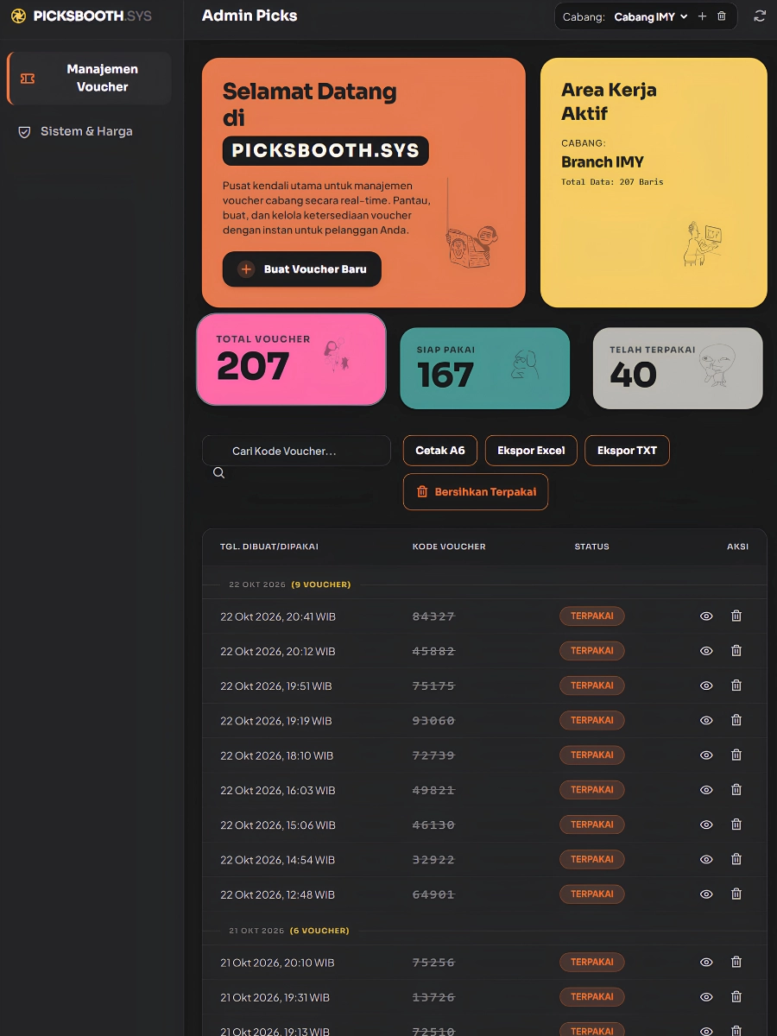Image resolution: width=777 pixels, height=1036 pixels.
Task: Click the Status column header
Action: [592, 546]
